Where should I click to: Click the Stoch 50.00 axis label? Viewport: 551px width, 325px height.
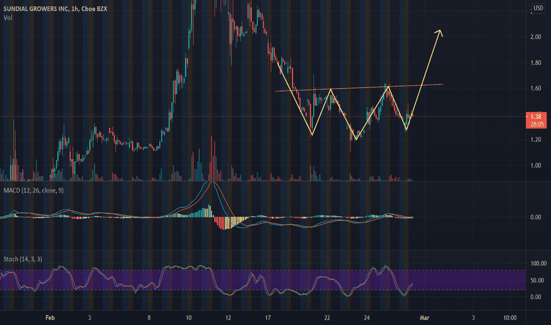pyautogui.click(x=537, y=280)
